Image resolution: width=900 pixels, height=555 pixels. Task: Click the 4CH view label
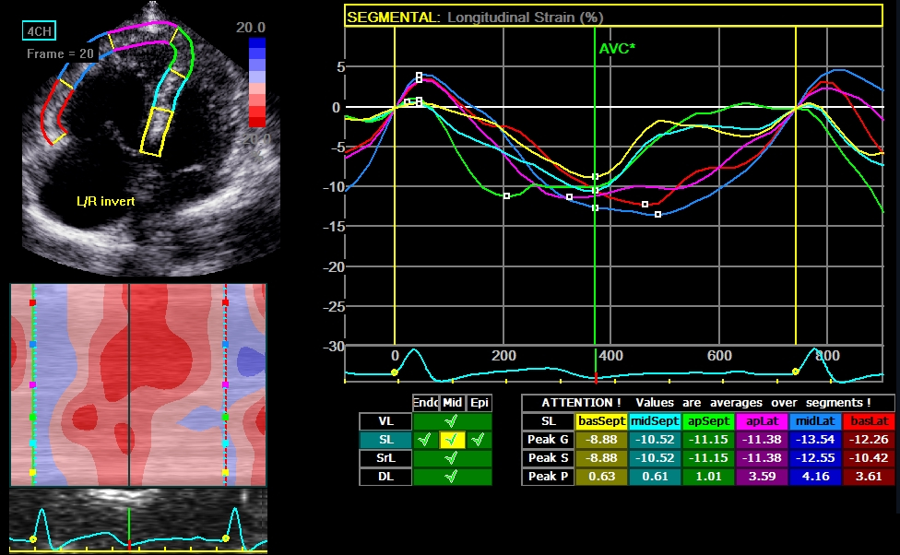point(39,31)
